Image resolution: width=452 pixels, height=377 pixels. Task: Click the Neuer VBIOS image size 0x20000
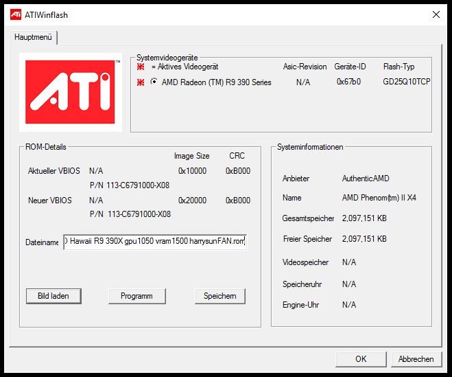(192, 201)
